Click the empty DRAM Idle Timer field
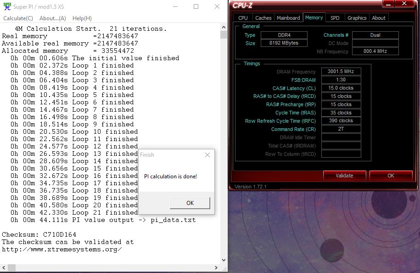Viewport: 420px width, 273px height. (x=341, y=137)
